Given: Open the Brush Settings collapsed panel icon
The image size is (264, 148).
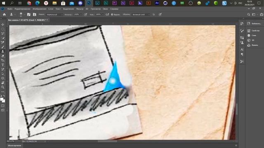Looking at the screenshot, I should 242,38.
